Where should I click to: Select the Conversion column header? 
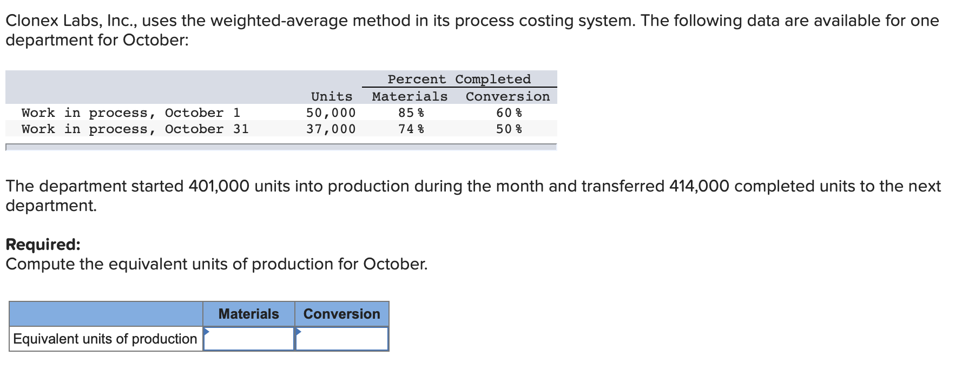[x=341, y=314]
